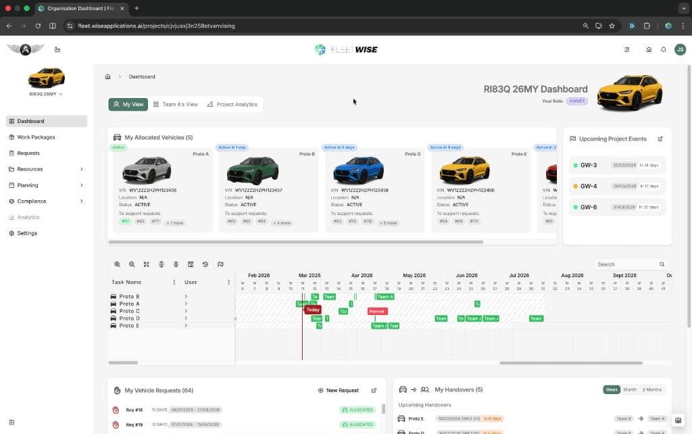Click the winged A organisation logo
The height and width of the screenshot is (434, 692).
click(x=25, y=49)
